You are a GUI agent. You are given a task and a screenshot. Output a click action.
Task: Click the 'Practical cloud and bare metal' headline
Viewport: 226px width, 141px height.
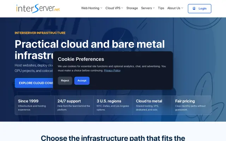tap(90, 44)
